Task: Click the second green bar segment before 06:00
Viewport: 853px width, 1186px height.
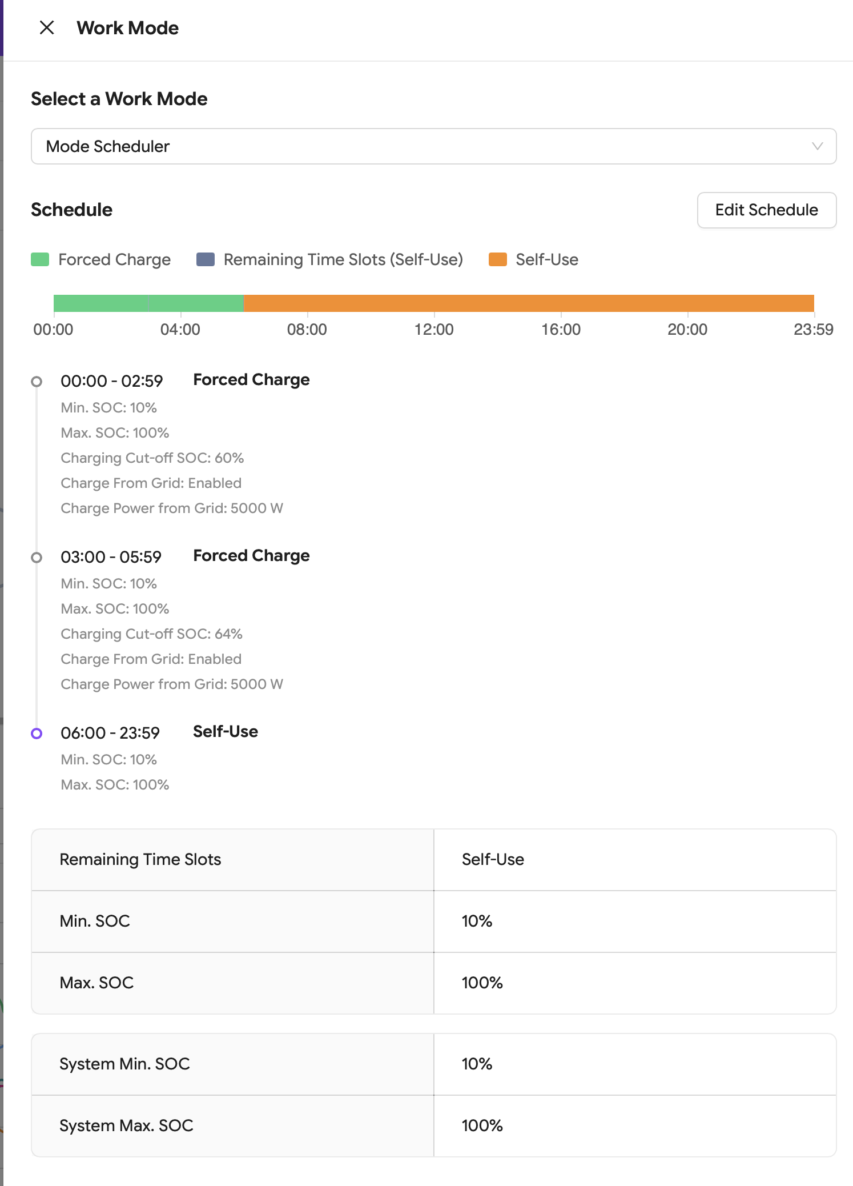Action: click(196, 303)
